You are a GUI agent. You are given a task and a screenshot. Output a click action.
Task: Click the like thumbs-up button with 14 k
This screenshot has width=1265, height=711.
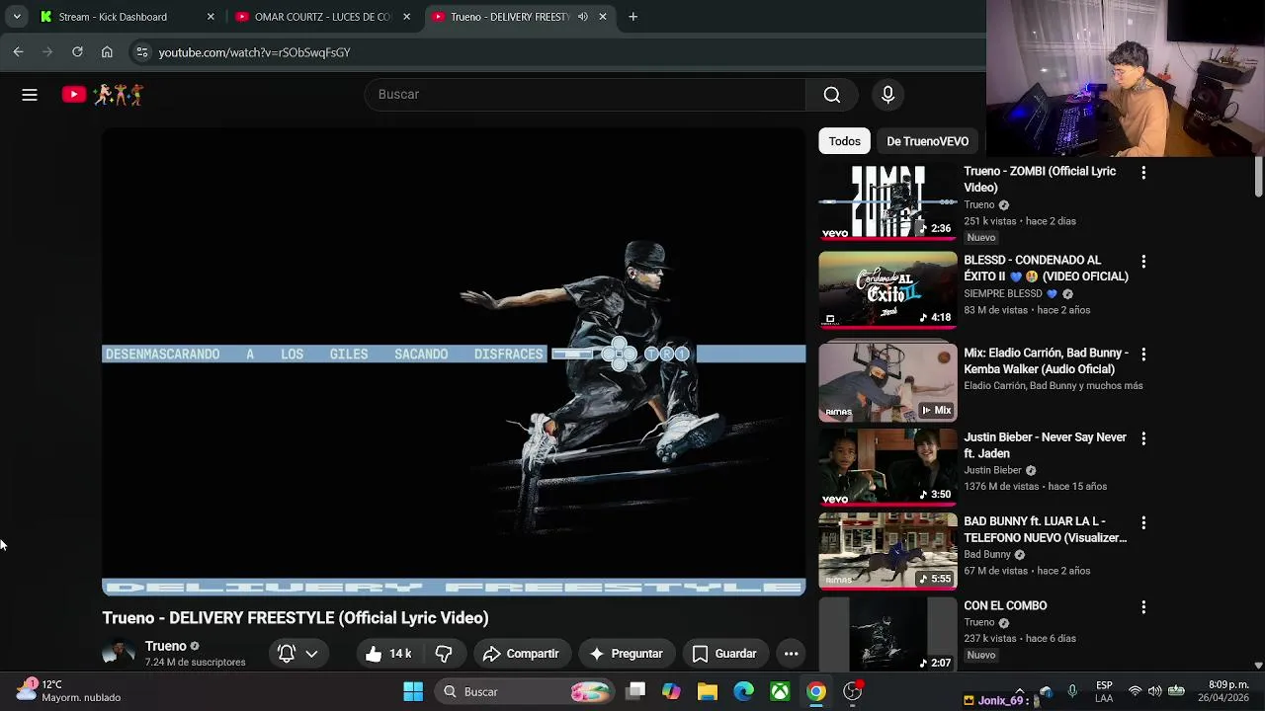pyautogui.click(x=387, y=654)
